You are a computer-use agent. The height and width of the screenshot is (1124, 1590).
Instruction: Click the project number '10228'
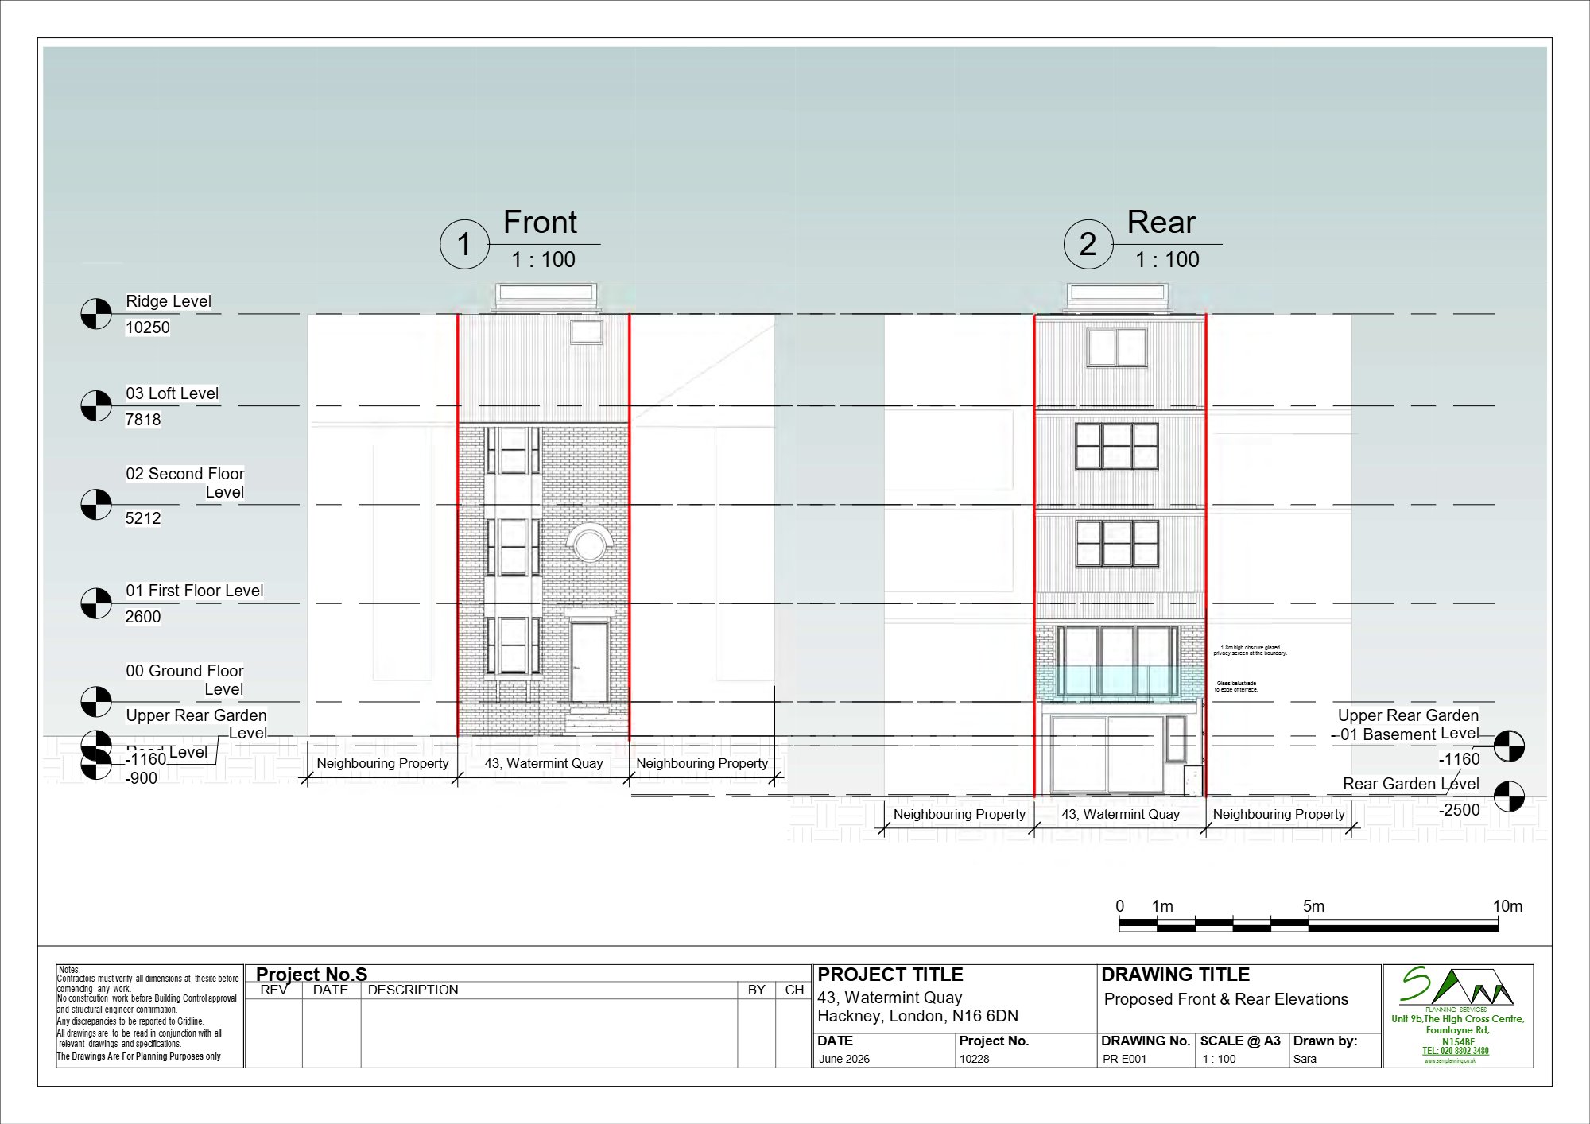tap(975, 1059)
